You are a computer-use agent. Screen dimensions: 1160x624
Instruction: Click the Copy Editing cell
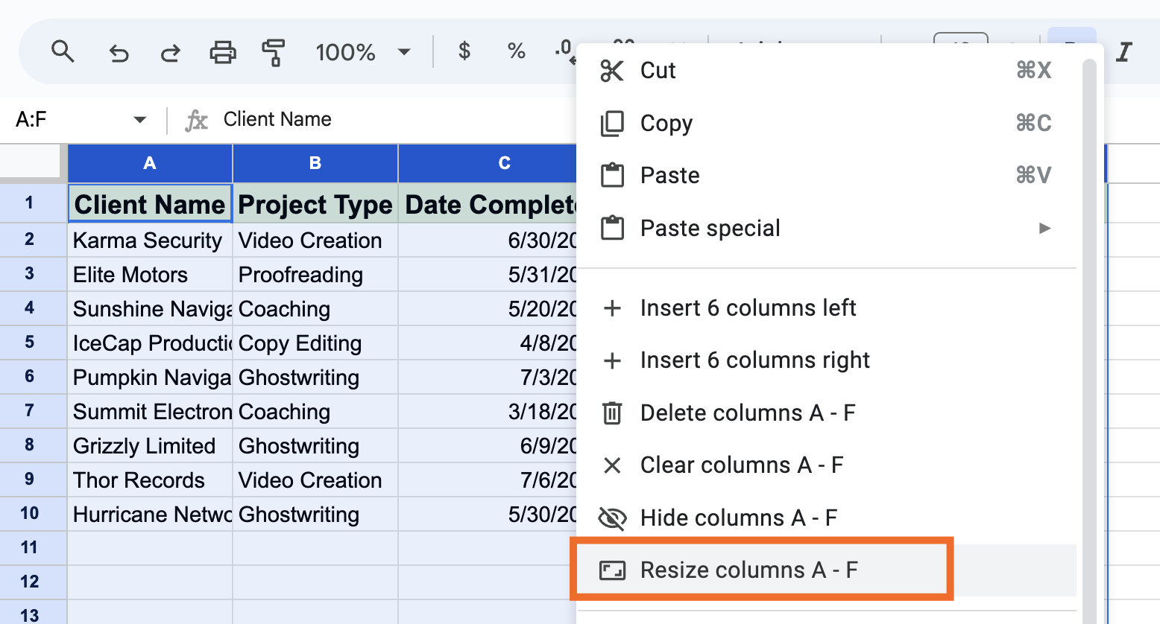click(315, 343)
